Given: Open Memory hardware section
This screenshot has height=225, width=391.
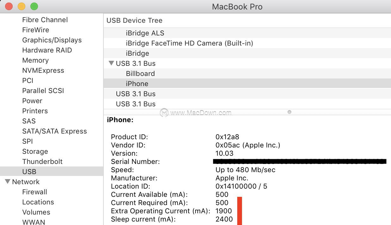Looking at the screenshot, I should 35,60.
